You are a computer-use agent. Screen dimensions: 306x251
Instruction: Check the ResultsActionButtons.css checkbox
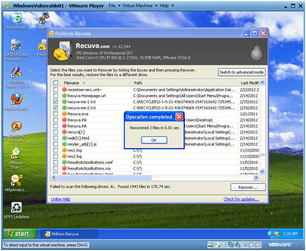pos(56,168)
